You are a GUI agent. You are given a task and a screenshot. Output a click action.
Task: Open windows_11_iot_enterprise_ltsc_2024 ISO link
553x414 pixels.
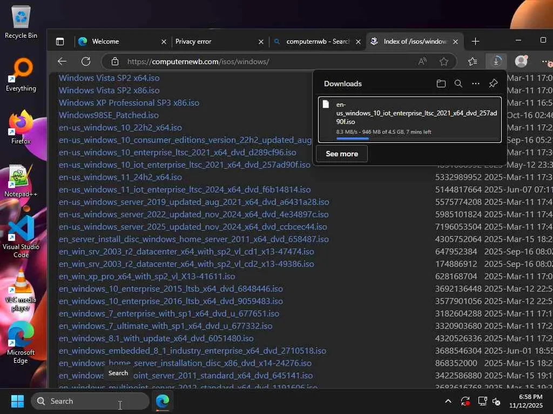(185, 190)
